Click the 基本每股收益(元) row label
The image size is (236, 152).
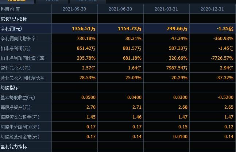click(18, 97)
